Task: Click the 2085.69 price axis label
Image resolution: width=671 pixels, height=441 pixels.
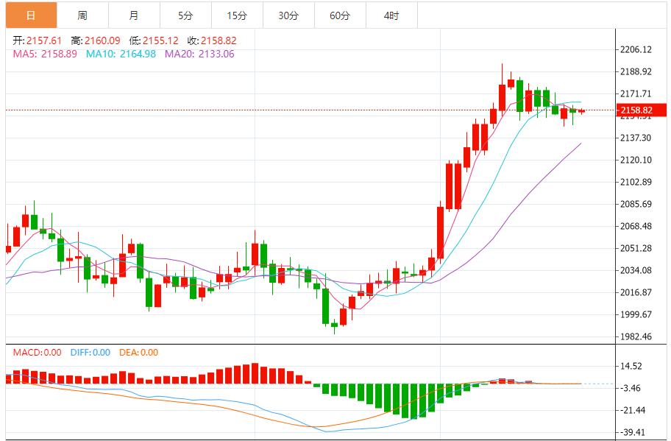Action: click(x=636, y=204)
